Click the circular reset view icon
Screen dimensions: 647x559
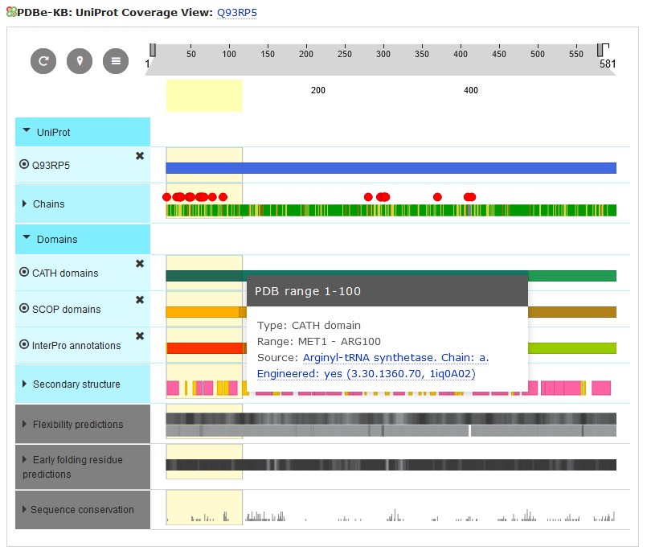click(x=43, y=61)
